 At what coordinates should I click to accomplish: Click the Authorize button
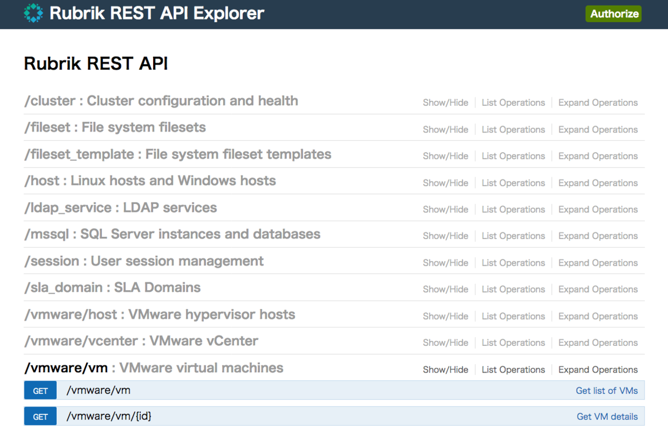click(x=613, y=14)
